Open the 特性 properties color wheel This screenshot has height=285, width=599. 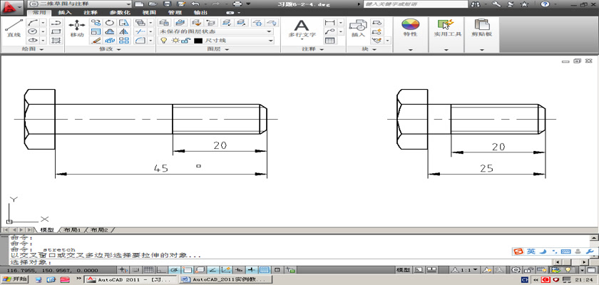pyautogui.click(x=410, y=26)
